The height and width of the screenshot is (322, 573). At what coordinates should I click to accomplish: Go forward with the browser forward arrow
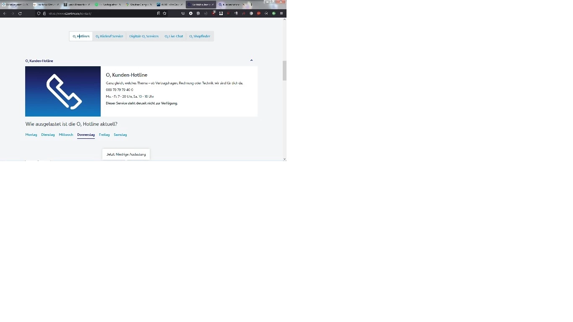[13, 13]
